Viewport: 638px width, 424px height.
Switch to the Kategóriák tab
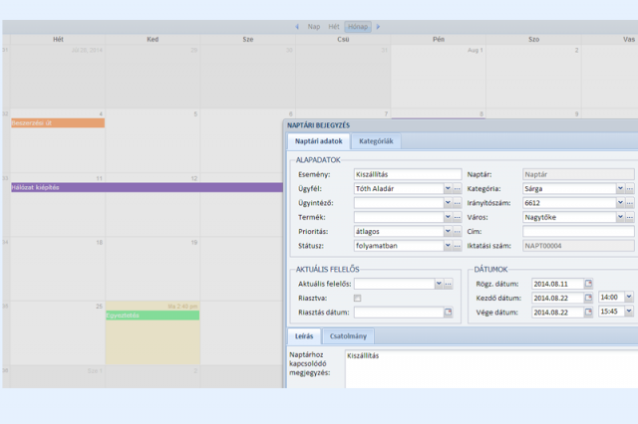tap(377, 142)
